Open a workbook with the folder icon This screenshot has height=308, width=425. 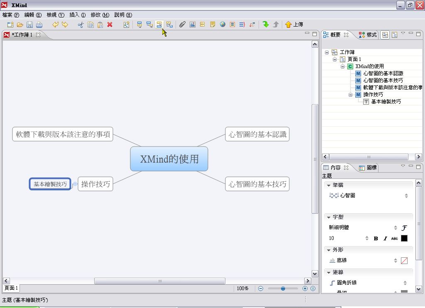(x=20, y=24)
